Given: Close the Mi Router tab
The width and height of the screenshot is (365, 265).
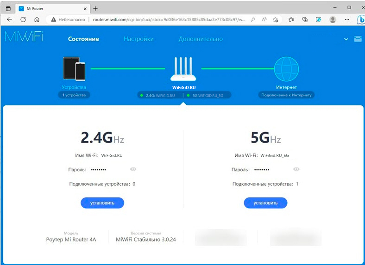Looking at the screenshot, I should click(85, 9).
